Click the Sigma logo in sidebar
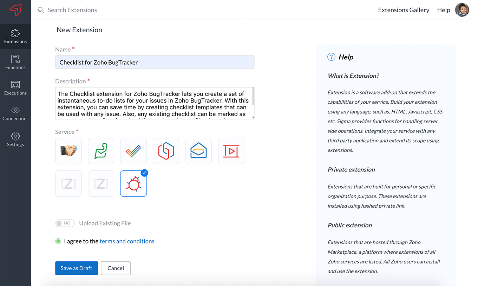The image size is (478, 286). tap(15, 11)
